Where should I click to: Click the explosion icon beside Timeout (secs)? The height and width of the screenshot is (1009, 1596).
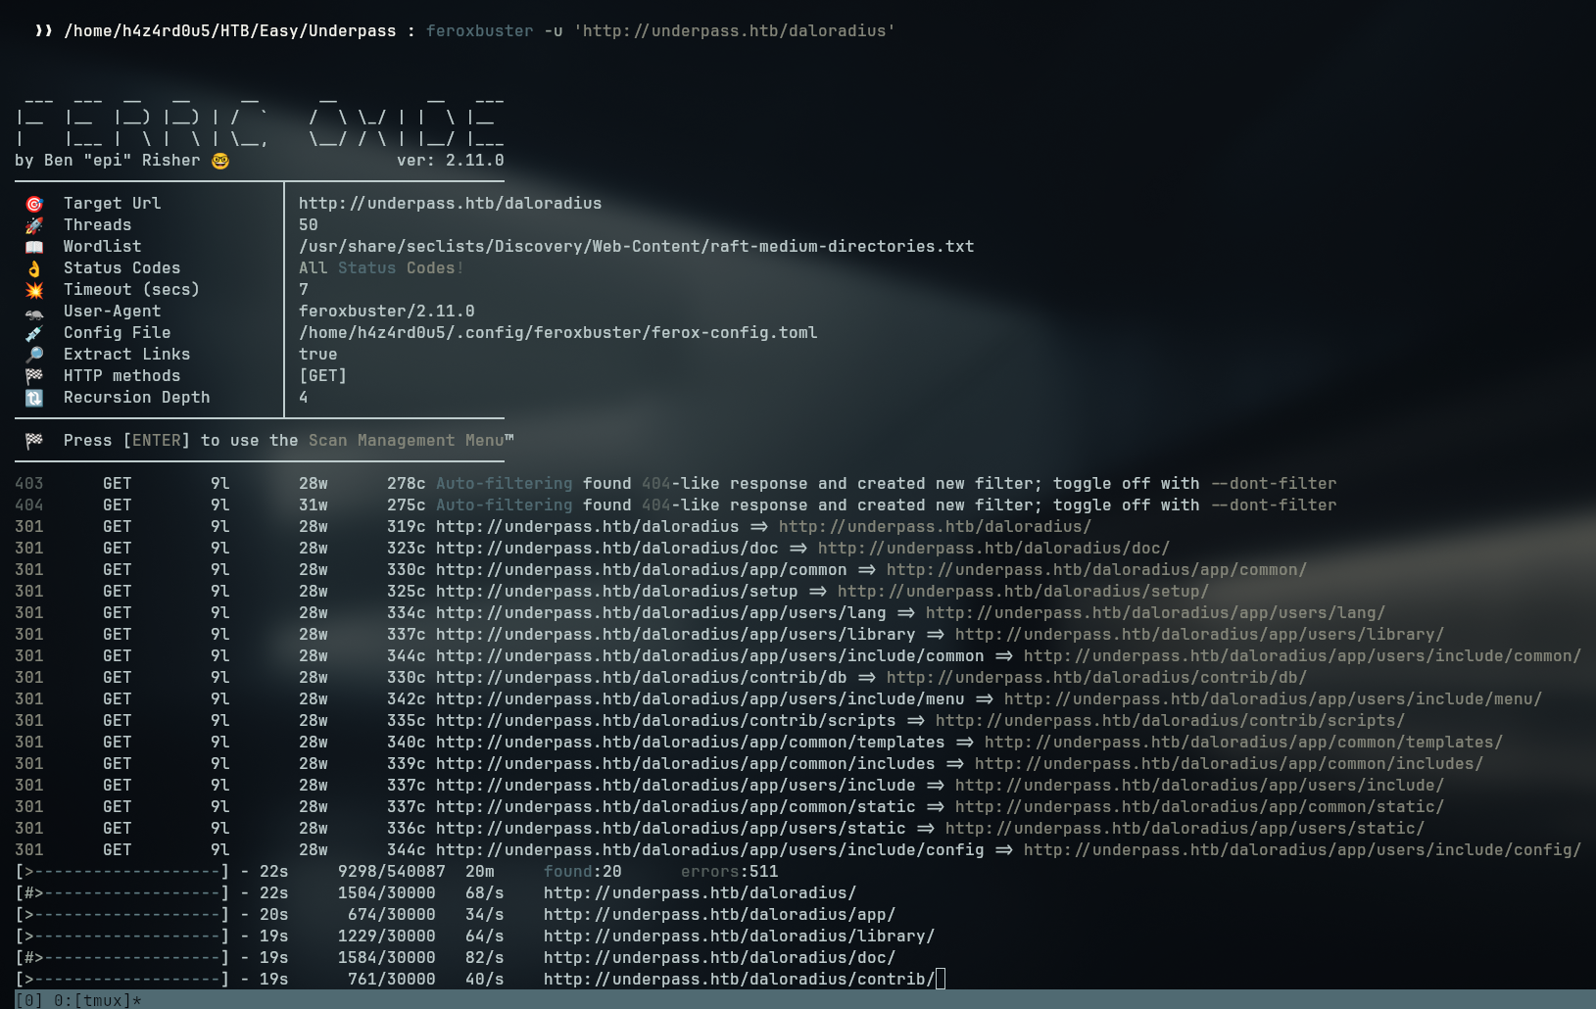coord(34,290)
